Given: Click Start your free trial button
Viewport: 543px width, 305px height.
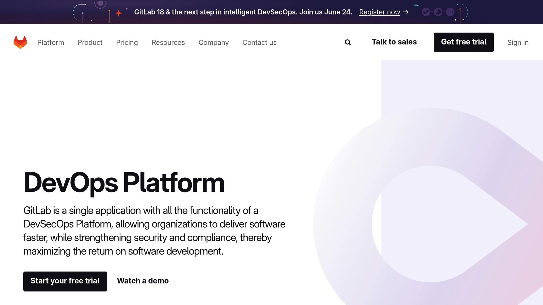Looking at the screenshot, I should click(65, 281).
